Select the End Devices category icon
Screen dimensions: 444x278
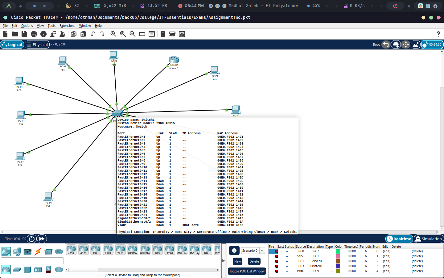point(17,252)
